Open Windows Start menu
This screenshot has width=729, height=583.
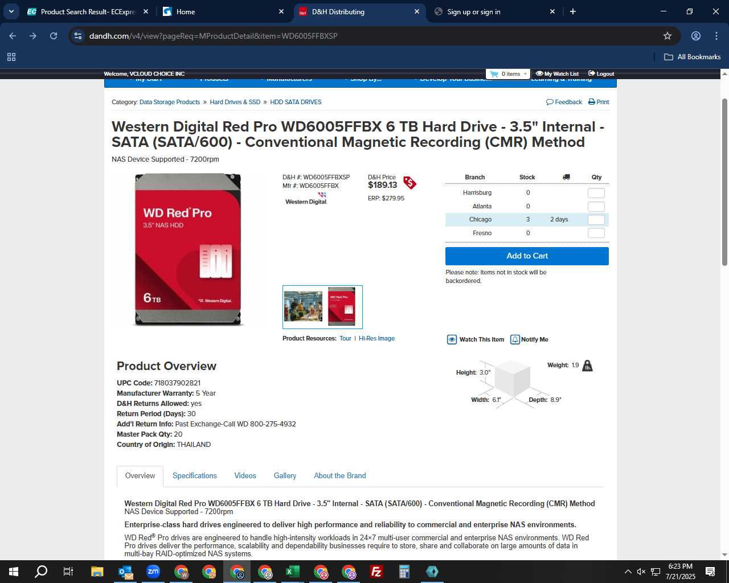coord(14,572)
